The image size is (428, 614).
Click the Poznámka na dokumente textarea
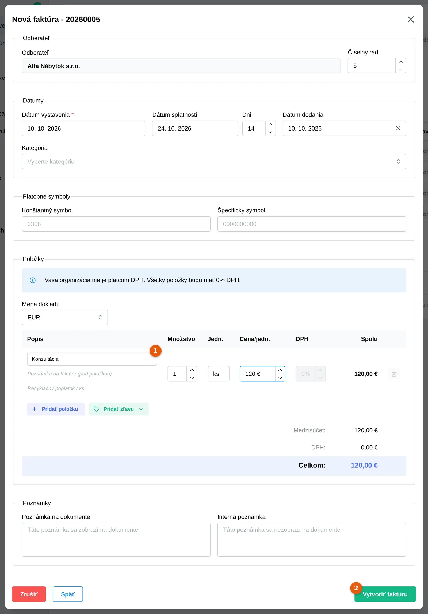pos(116,539)
